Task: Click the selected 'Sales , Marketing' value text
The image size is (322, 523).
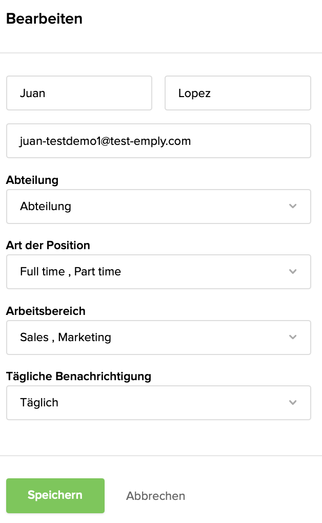Action: pos(66,337)
